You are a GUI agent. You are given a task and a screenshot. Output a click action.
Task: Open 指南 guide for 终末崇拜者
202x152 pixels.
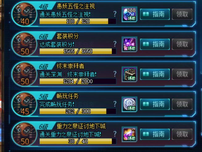[155, 74]
